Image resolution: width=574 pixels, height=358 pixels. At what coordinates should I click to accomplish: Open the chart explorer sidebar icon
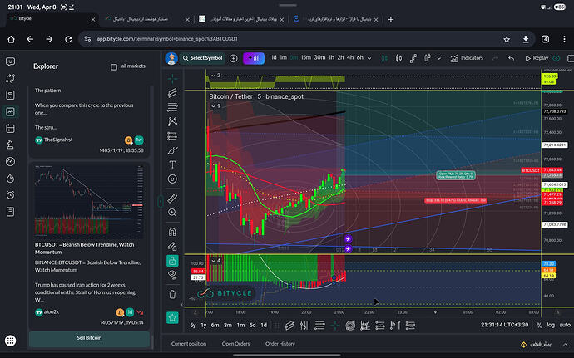[x=10, y=111]
